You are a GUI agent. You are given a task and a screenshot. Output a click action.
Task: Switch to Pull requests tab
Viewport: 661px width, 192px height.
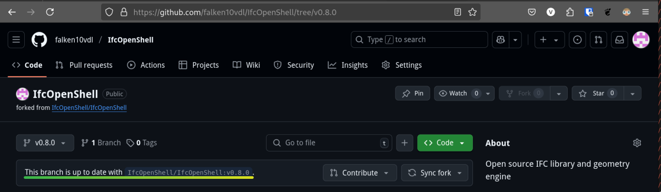[x=84, y=65]
